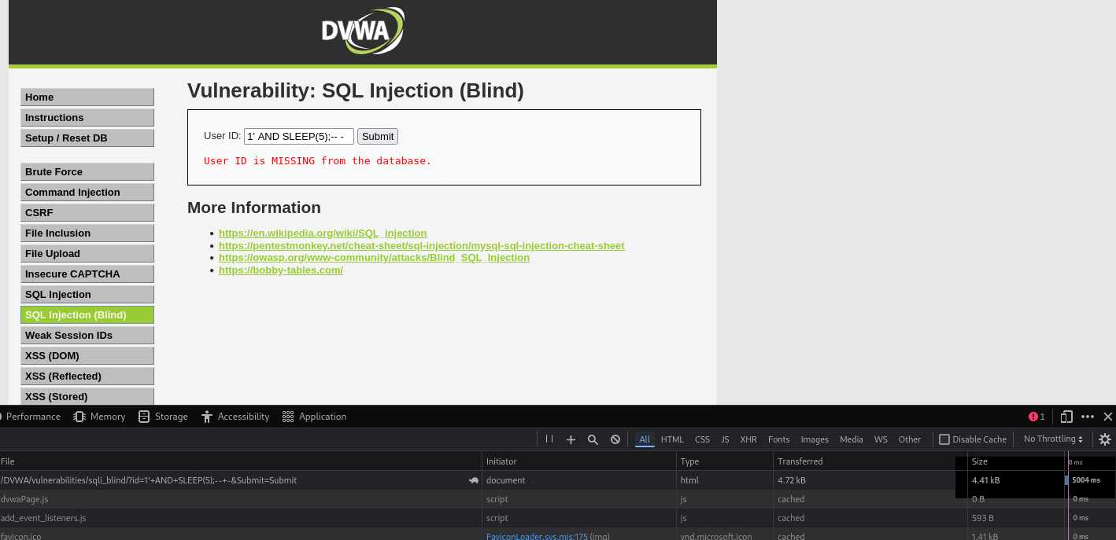
Task: Click the request blocking icon
Action: pos(615,439)
